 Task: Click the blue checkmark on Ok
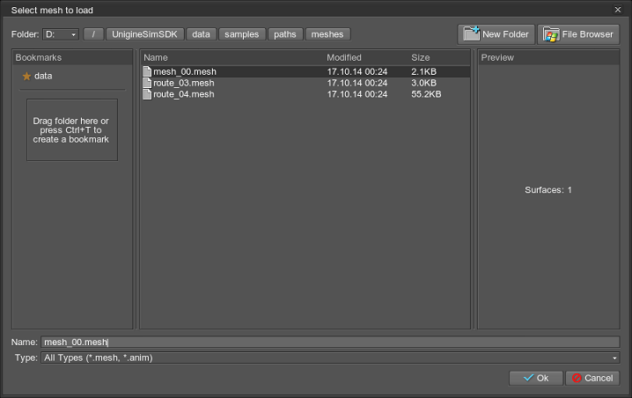click(527, 378)
